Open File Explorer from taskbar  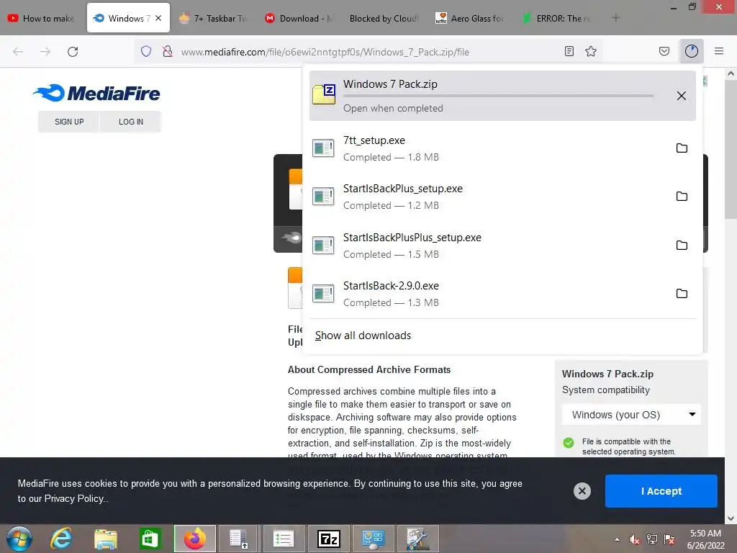click(x=106, y=539)
